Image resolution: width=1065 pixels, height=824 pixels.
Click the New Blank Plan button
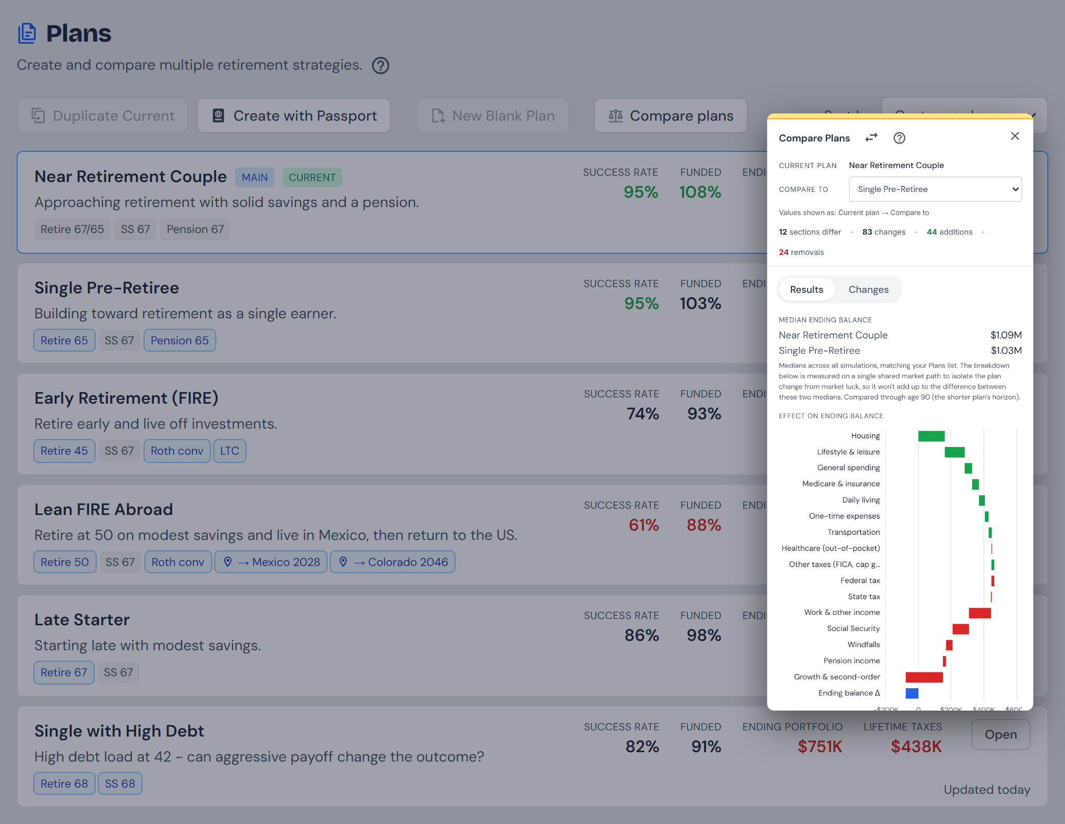492,115
